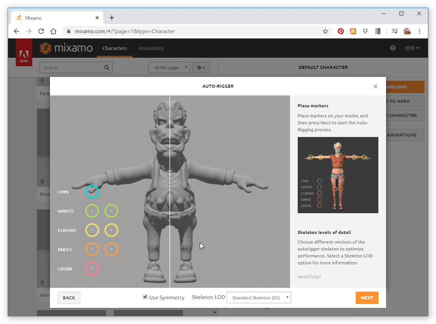Screen dimensions: 436x324
Task: Open the Need help? link
Action: coord(309,277)
